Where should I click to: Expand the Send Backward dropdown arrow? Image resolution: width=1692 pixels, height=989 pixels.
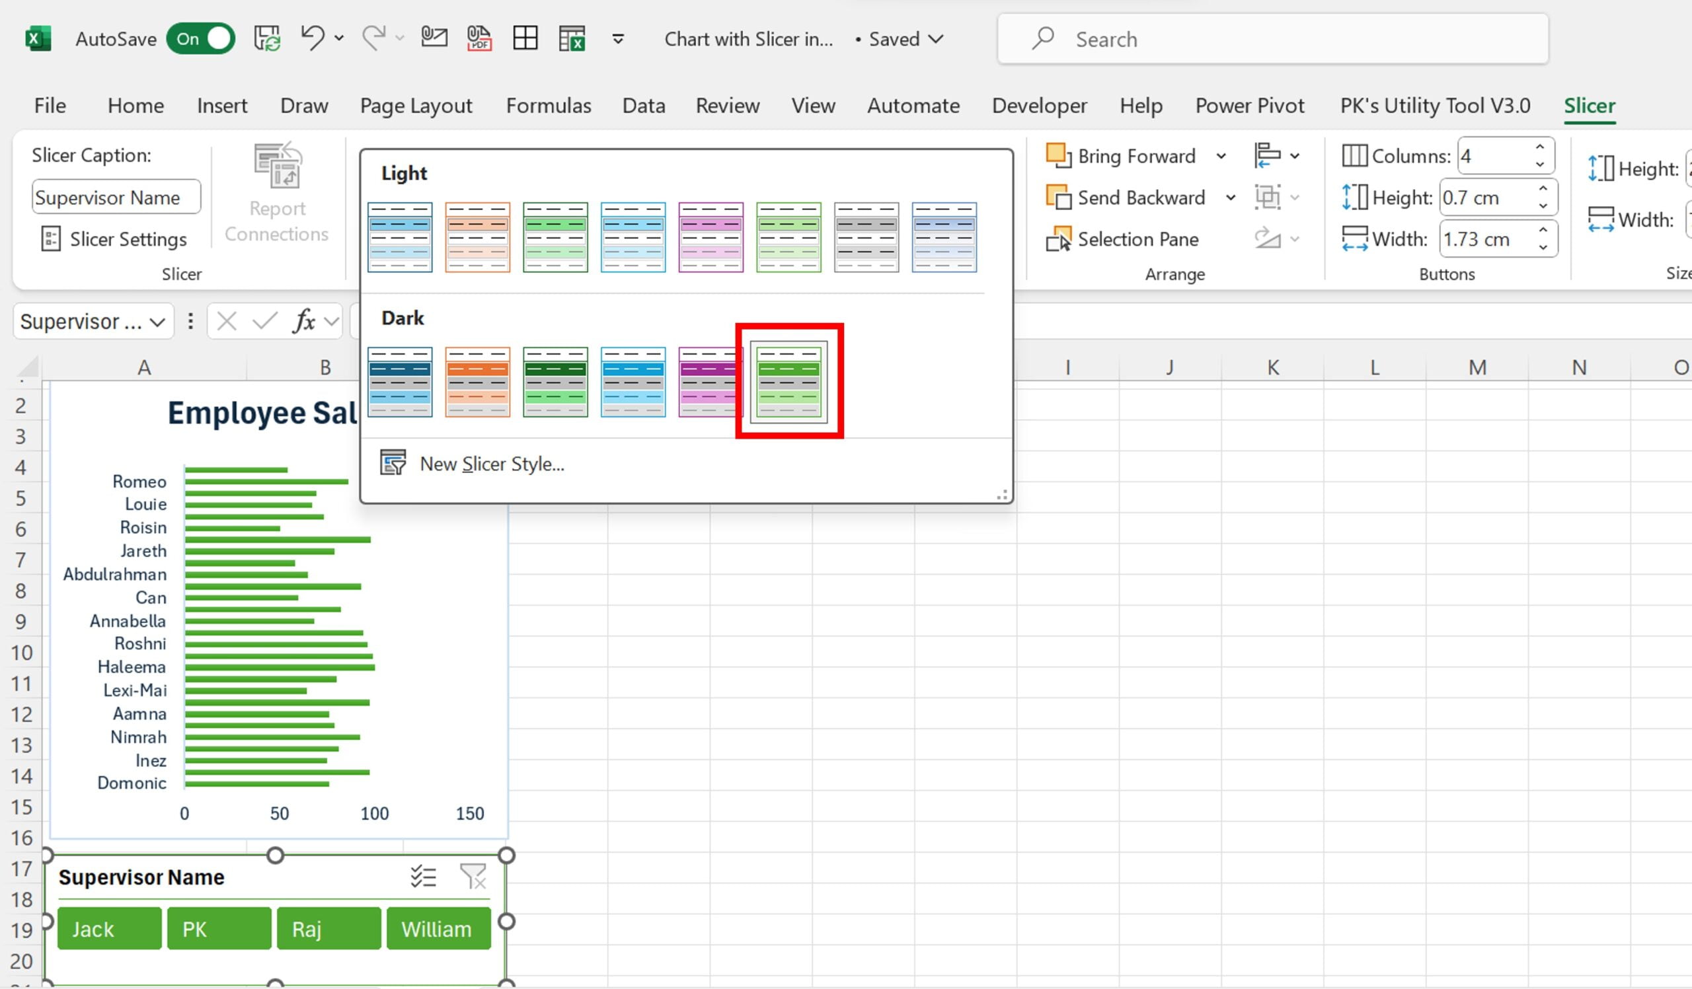point(1229,198)
